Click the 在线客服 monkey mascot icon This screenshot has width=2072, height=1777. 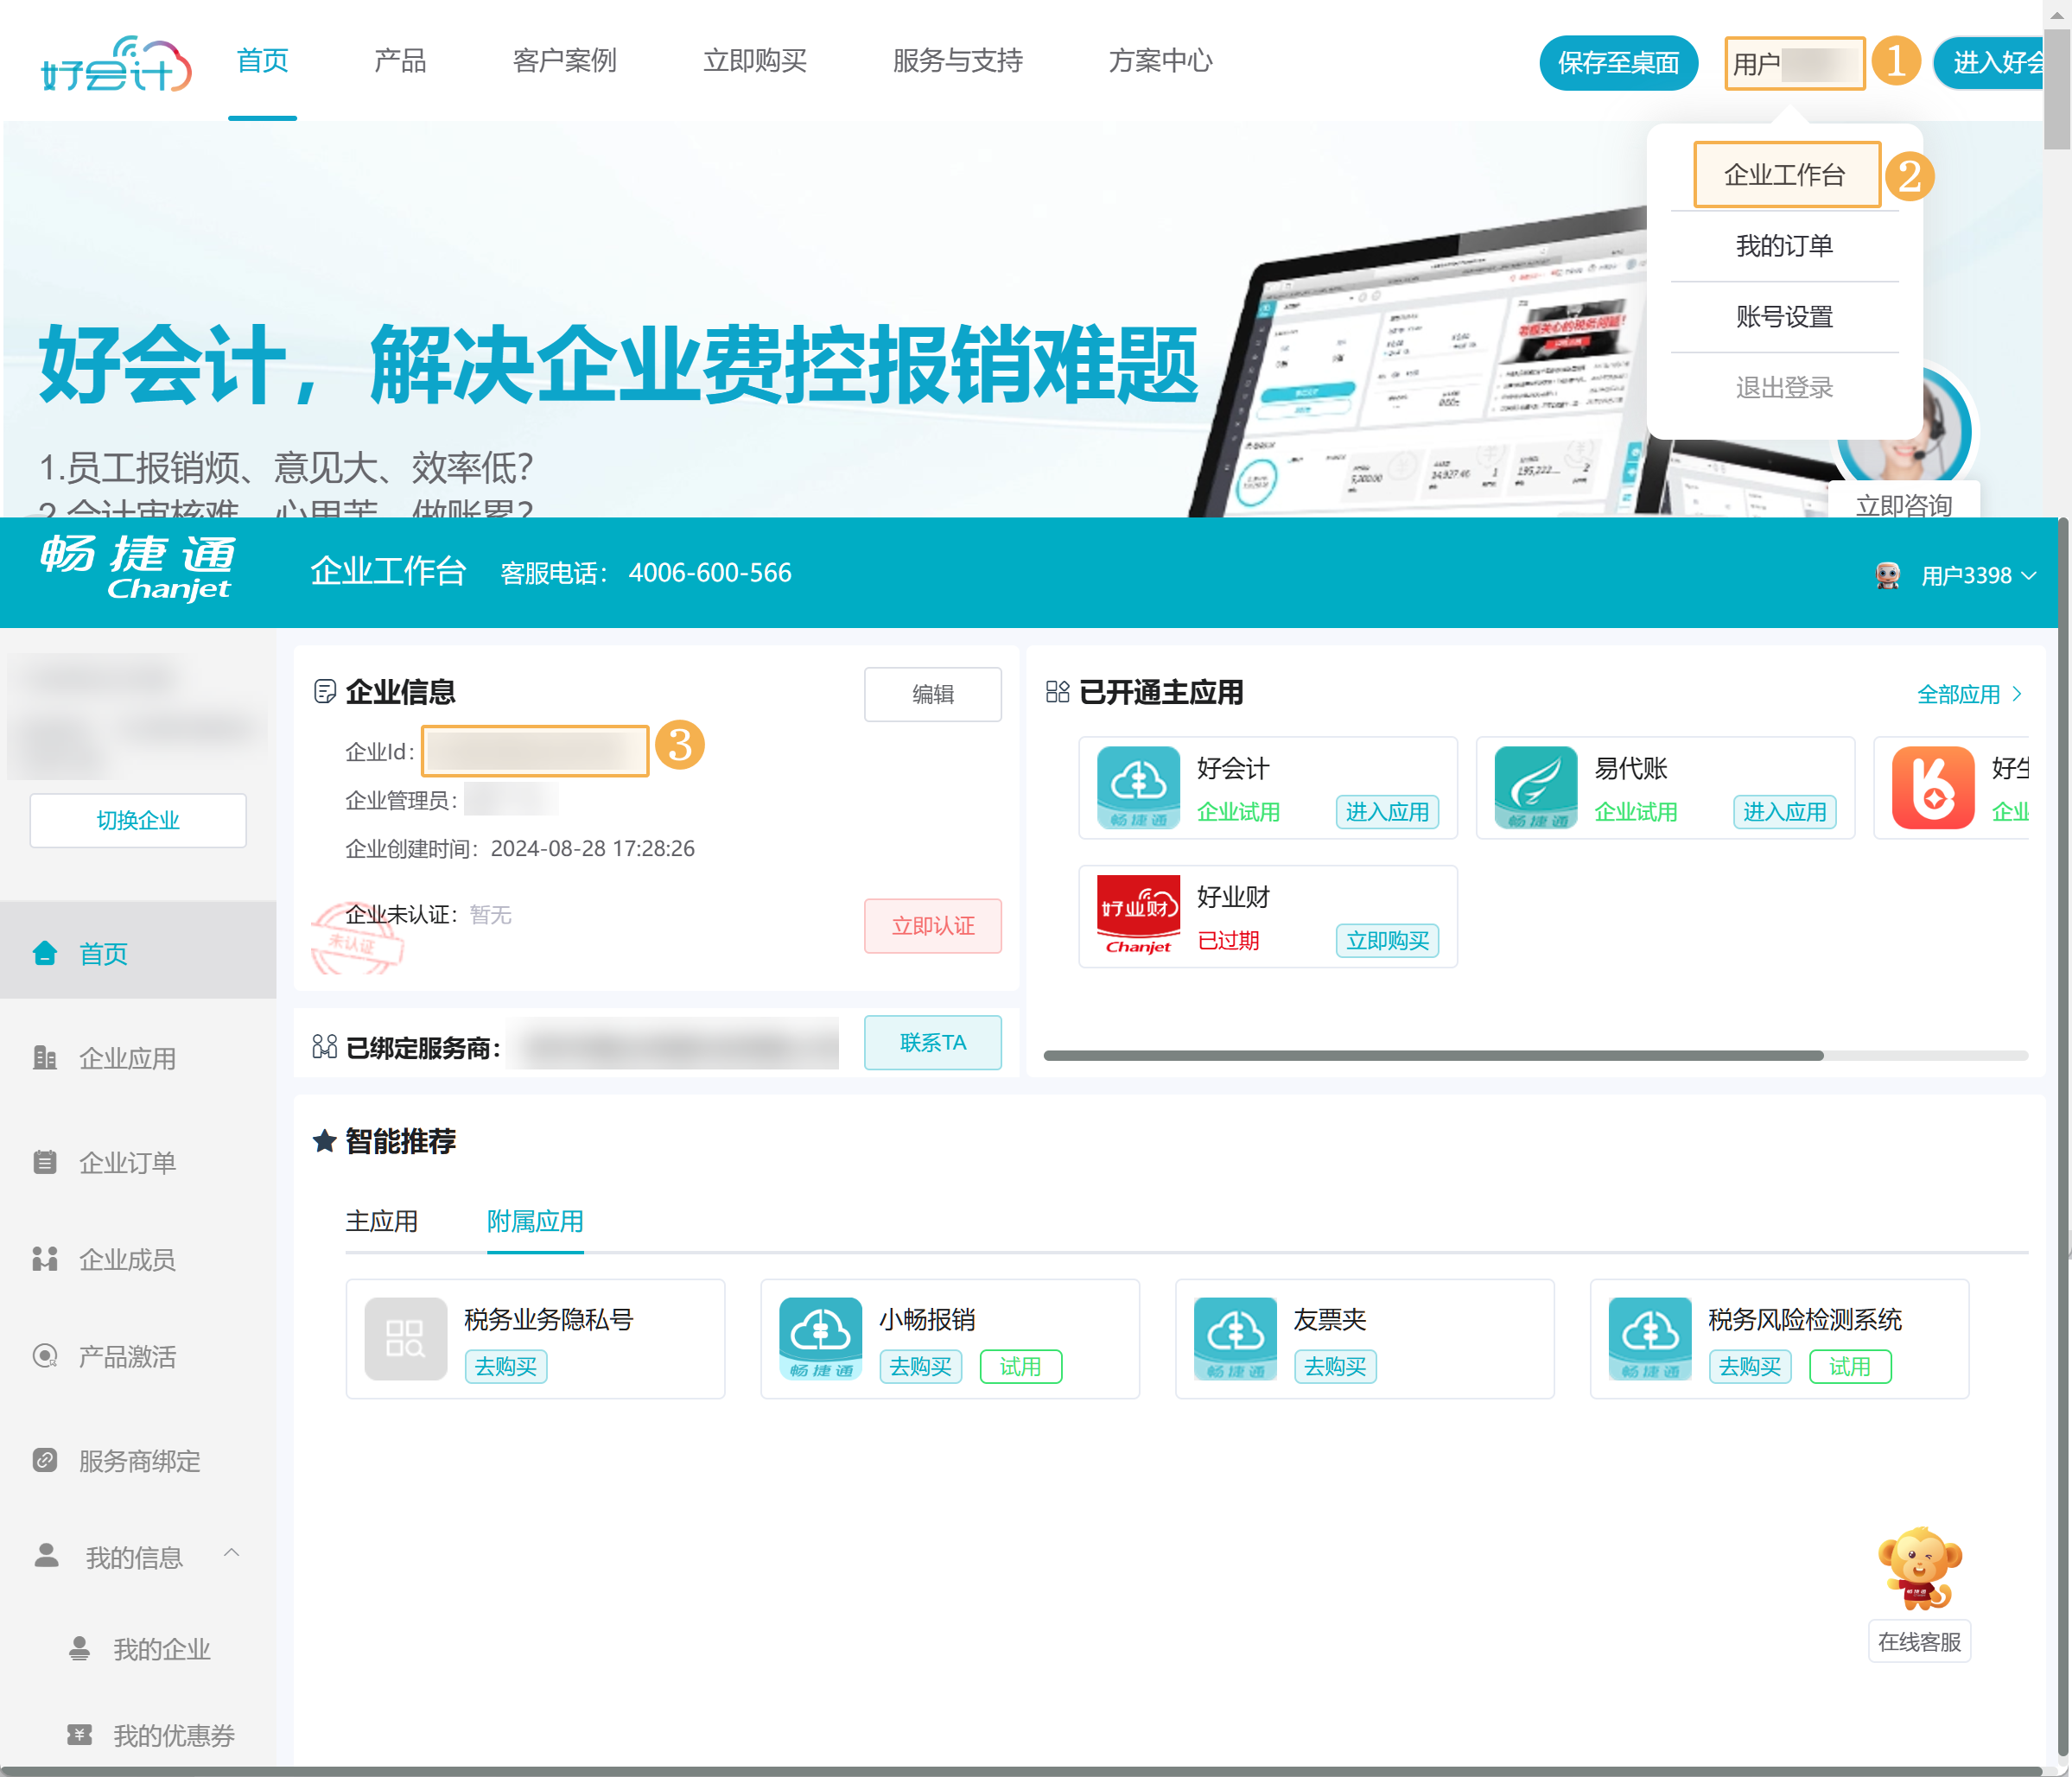pos(1918,1567)
